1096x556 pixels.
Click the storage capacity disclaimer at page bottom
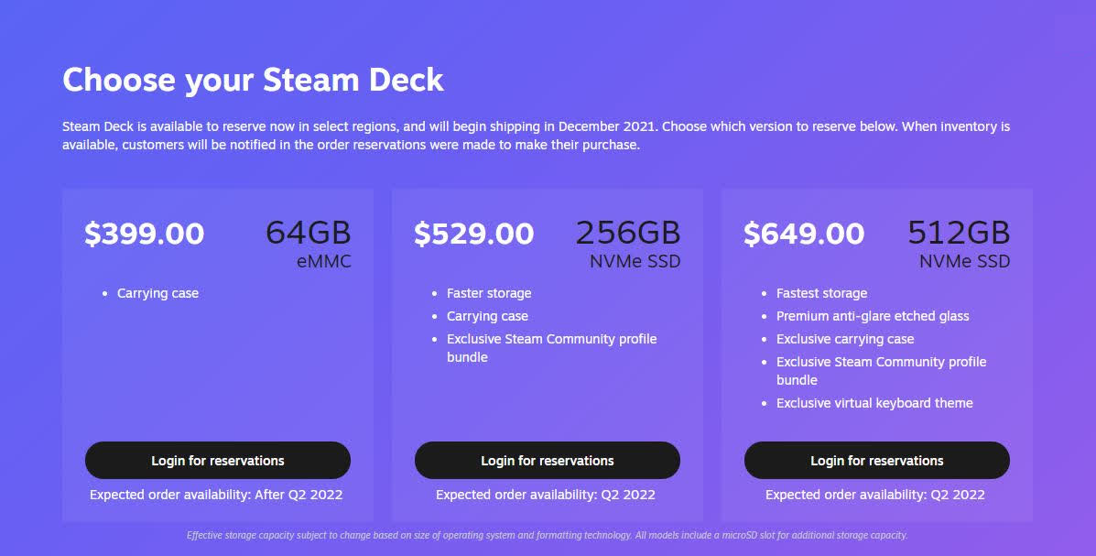coord(547,535)
